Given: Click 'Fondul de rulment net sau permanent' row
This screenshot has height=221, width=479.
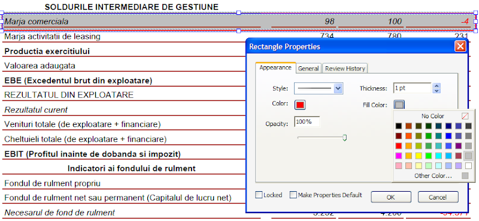Looking at the screenshot, I should click(x=117, y=198).
